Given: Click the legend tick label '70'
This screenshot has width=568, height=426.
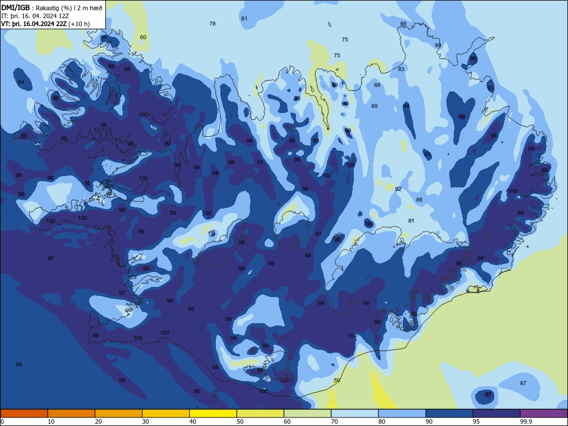Looking at the screenshot, I should (335, 421).
